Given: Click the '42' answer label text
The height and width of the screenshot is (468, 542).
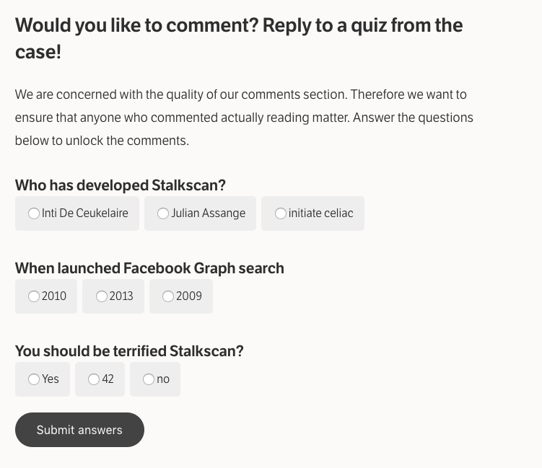Looking at the screenshot, I should pos(108,379).
